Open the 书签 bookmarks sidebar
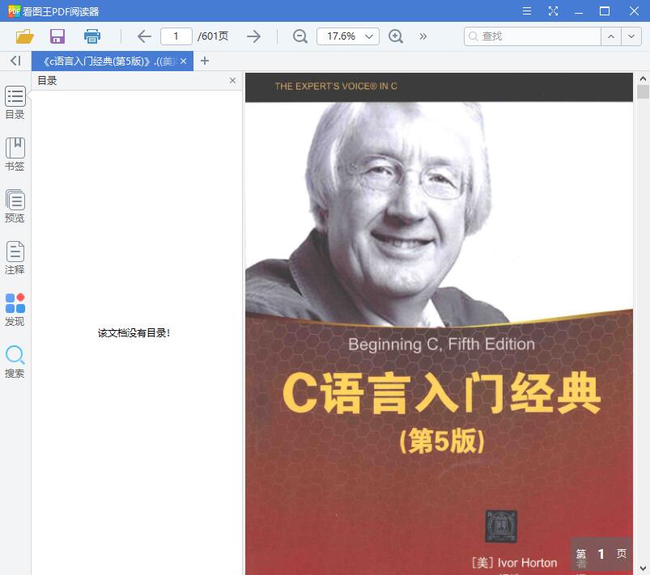 pos(15,154)
